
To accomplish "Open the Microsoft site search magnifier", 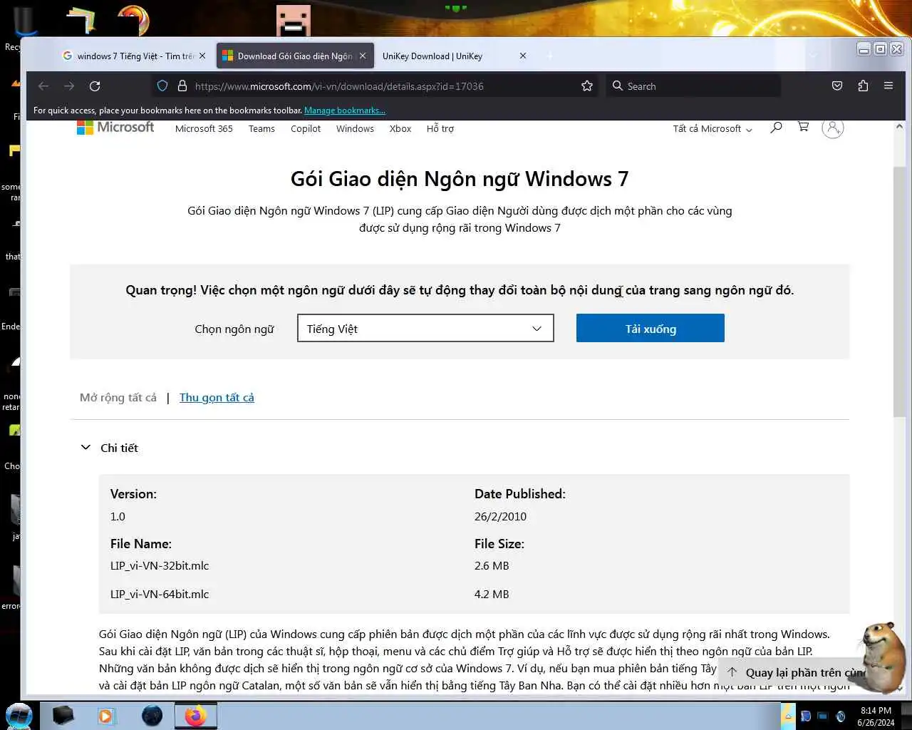I will pyautogui.click(x=776, y=128).
